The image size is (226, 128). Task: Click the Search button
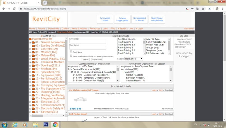coord(86,60)
